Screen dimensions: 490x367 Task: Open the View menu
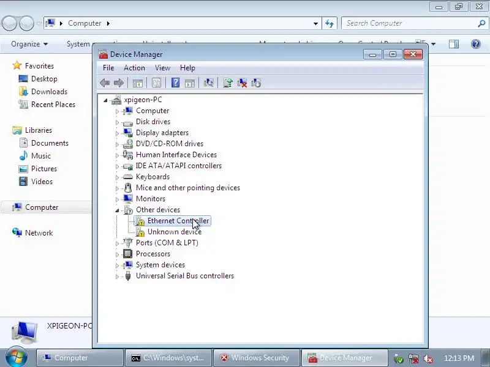click(162, 68)
